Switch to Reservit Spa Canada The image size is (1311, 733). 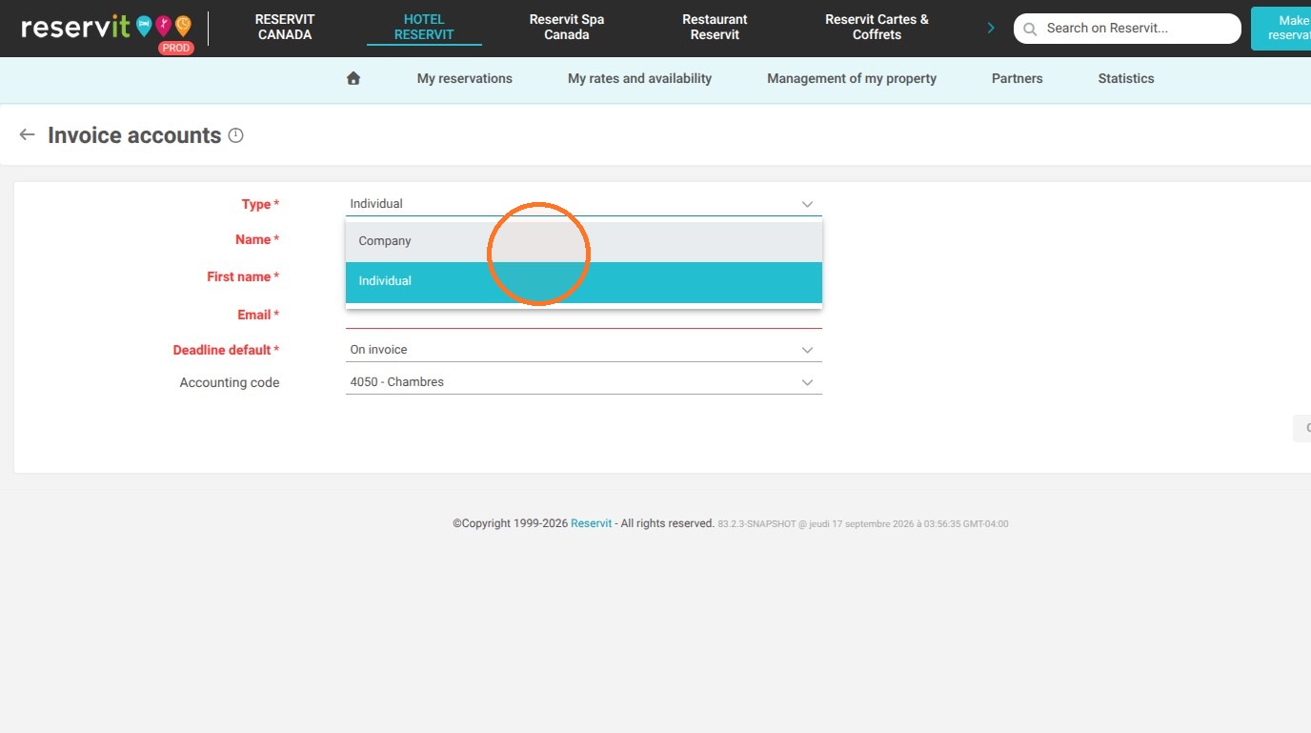567,27
